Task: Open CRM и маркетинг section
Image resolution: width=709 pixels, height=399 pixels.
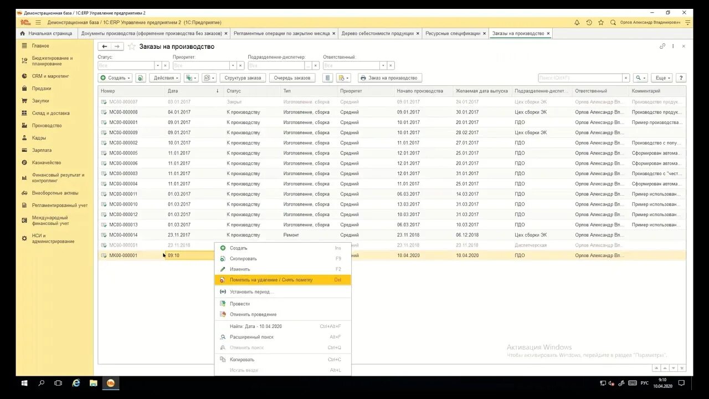Action: coord(50,76)
